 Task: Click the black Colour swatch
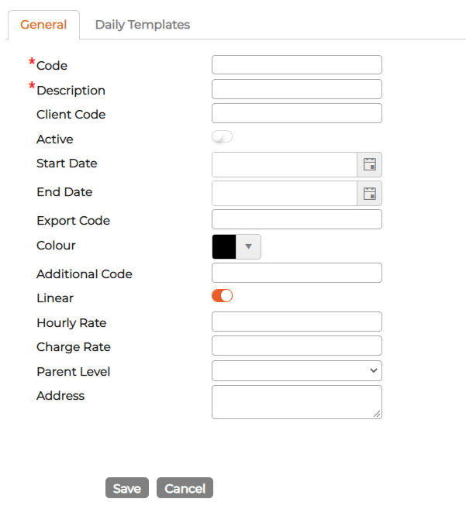224,246
